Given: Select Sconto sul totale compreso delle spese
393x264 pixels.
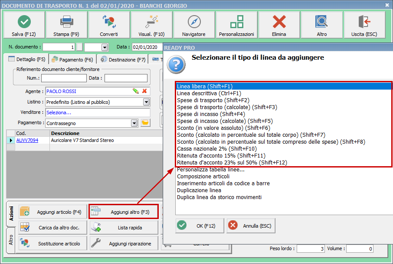Looking at the screenshot, I should pos(284,142).
